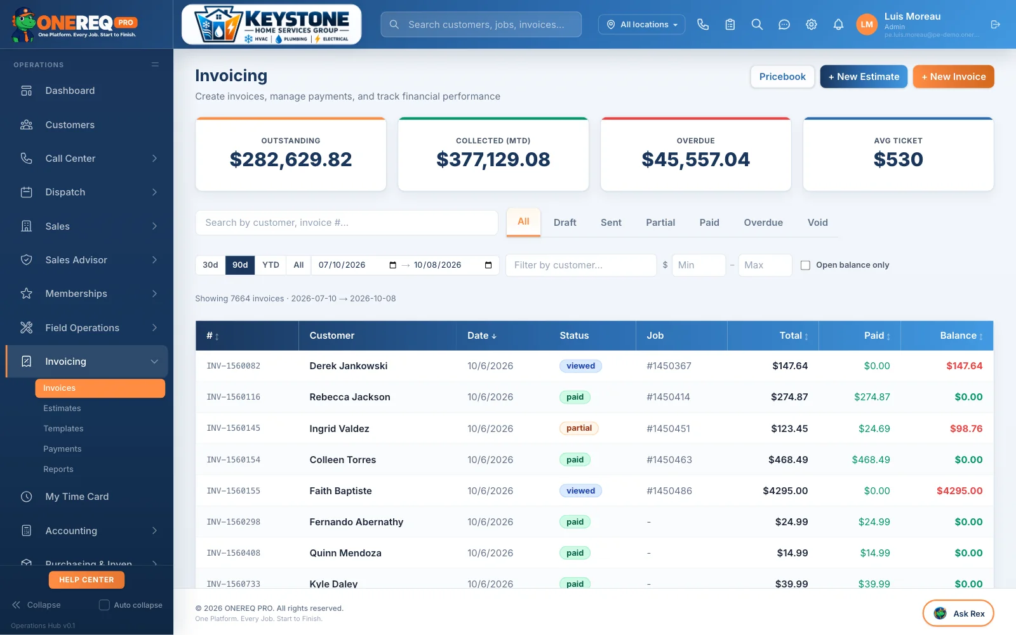Click the Customers sidebar icon
This screenshot has height=635, width=1016.
(x=27, y=124)
